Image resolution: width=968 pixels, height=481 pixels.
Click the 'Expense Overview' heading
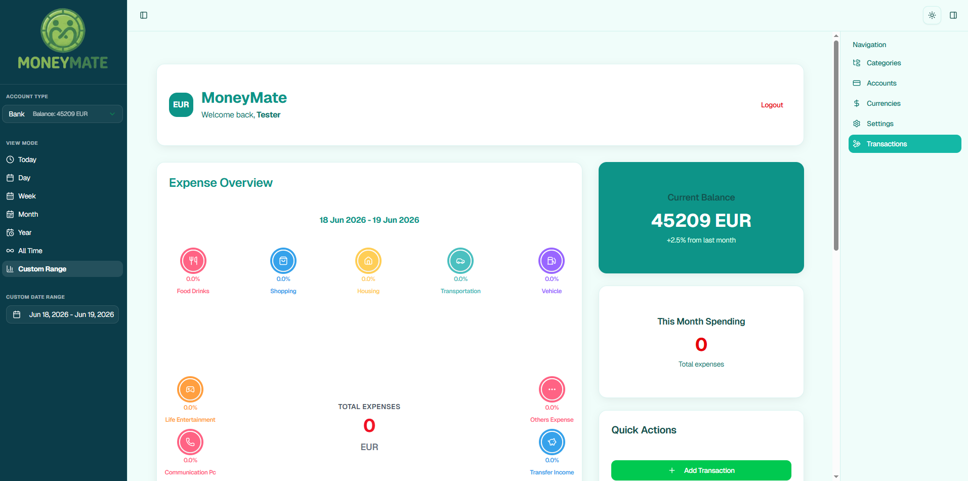pyautogui.click(x=221, y=183)
